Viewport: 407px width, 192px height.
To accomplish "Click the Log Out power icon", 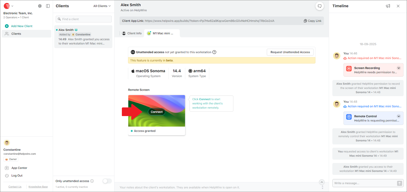I will point(7,175).
